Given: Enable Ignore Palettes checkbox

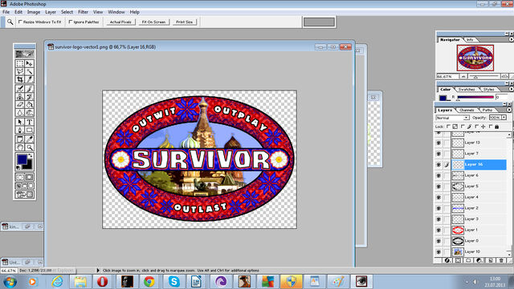Looking at the screenshot, I should pos(71,22).
